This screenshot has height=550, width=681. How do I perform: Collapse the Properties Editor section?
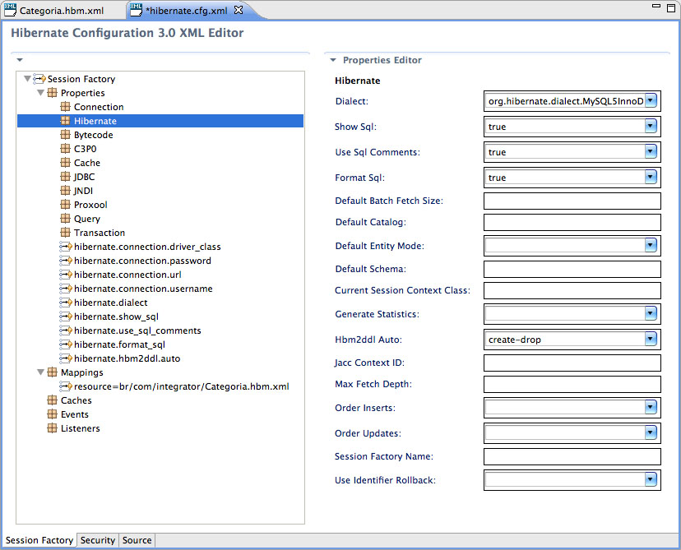point(333,60)
